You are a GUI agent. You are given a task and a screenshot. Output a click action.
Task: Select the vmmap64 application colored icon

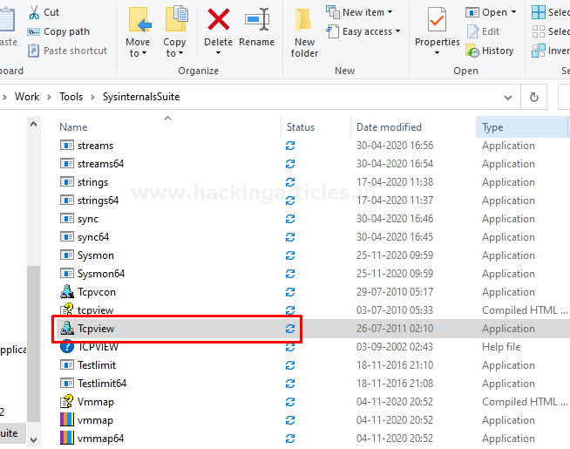[x=67, y=438]
